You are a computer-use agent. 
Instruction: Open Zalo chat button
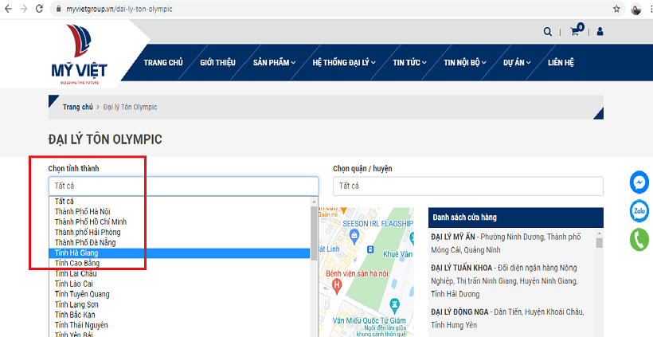[x=639, y=211]
